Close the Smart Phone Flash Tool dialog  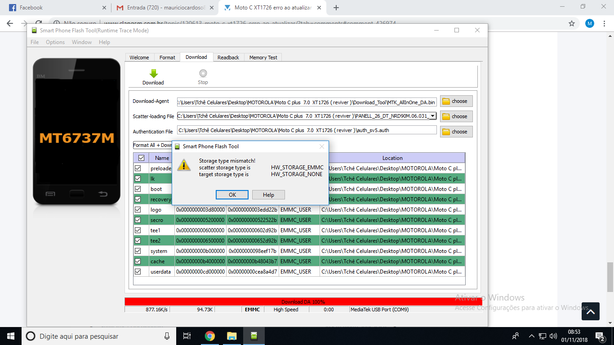tap(322, 146)
